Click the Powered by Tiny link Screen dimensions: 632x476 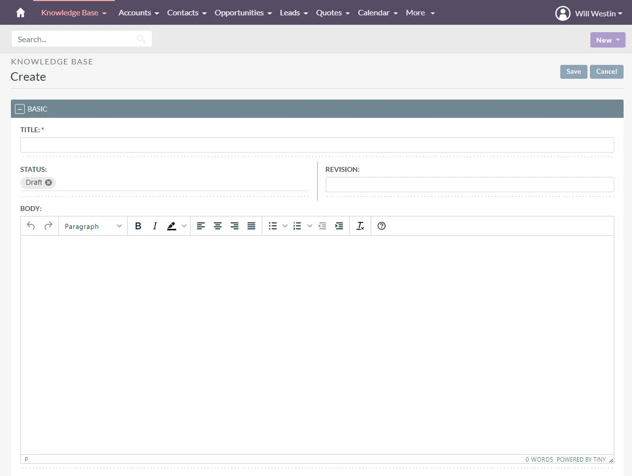pyautogui.click(x=581, y=460)
